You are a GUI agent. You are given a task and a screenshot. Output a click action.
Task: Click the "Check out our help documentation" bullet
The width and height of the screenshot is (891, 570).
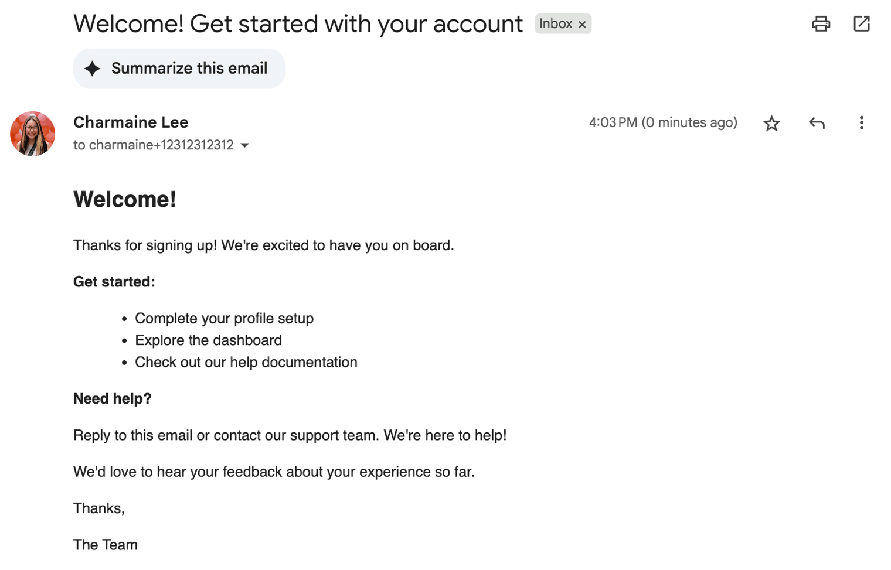246,362
